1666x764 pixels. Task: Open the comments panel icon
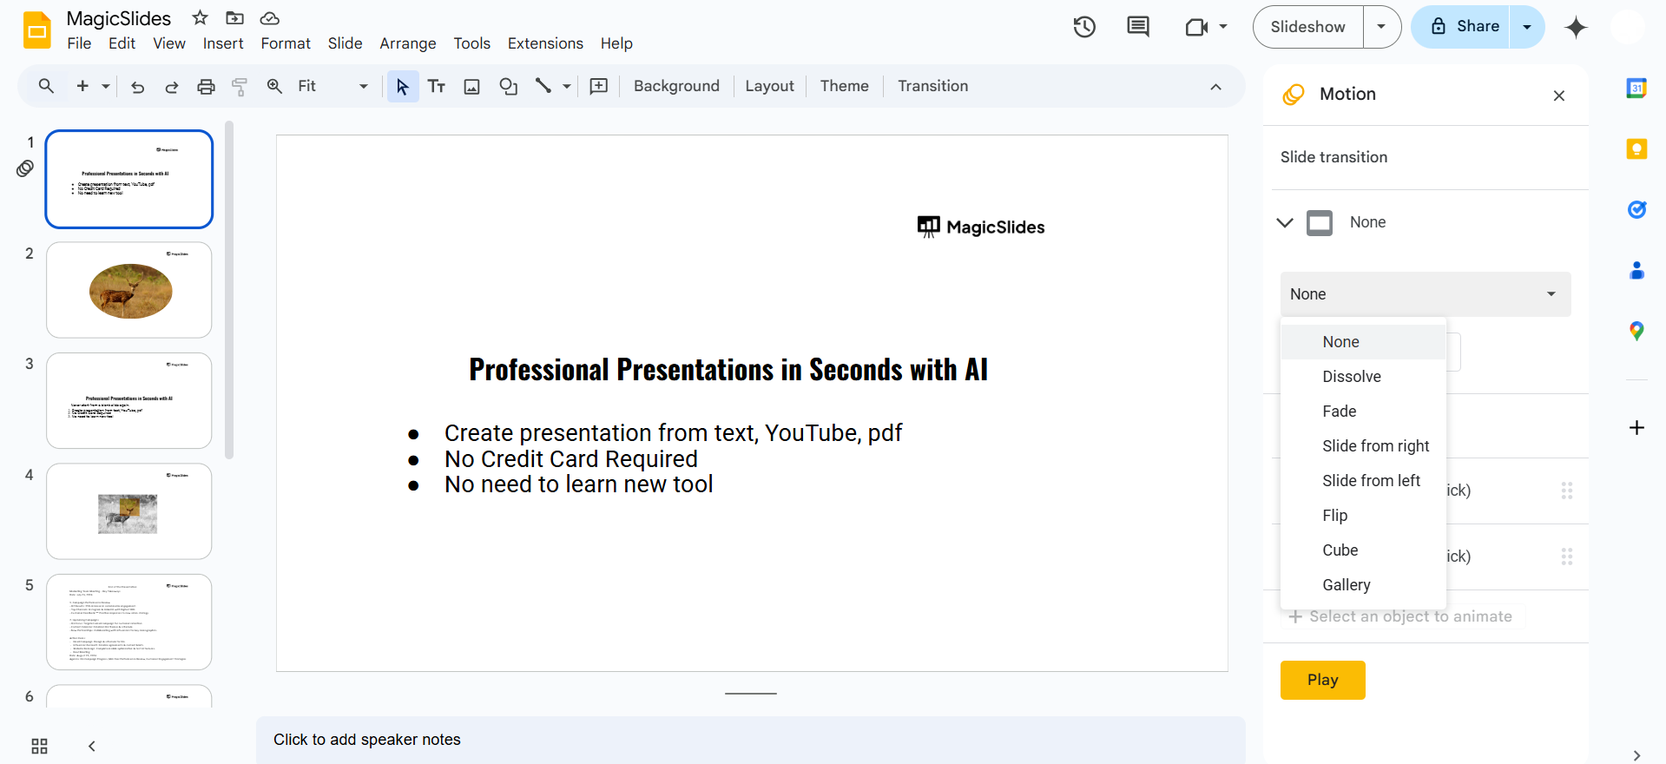click(x=1138, y=27)
